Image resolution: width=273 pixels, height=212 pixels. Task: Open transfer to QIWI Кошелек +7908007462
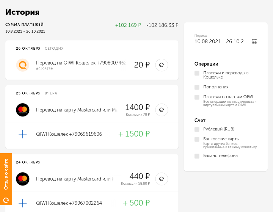(81, 63)
